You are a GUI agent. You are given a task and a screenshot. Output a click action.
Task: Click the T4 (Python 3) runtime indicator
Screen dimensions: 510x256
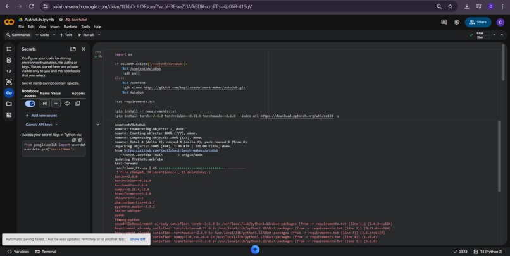click(x=488, y=252)
